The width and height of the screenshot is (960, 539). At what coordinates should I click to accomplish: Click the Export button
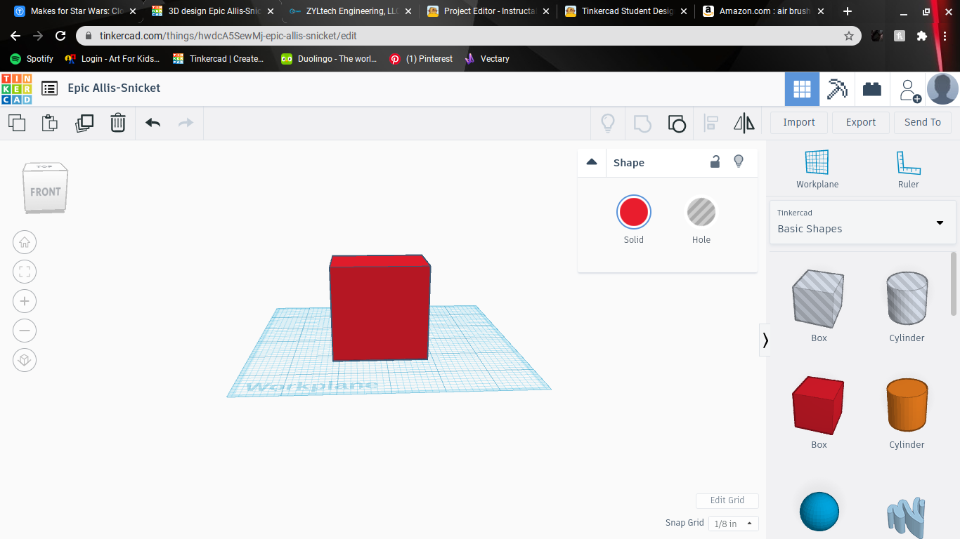[860, 122]
